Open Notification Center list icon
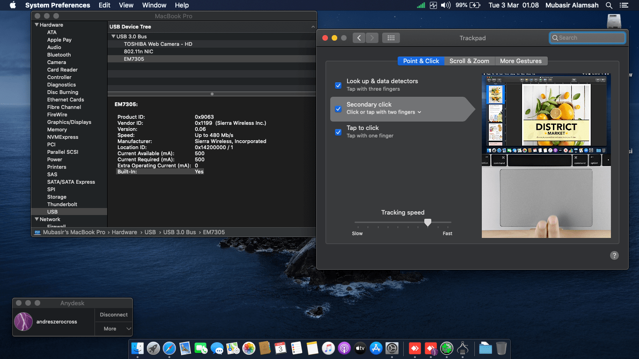This screenshot has height=359, width=639. pyautogui.click(x=624, y=5)
